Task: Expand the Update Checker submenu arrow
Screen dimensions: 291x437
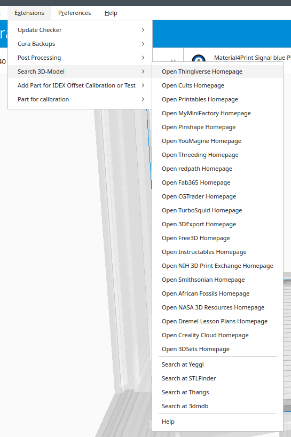Action: point(143,30)
